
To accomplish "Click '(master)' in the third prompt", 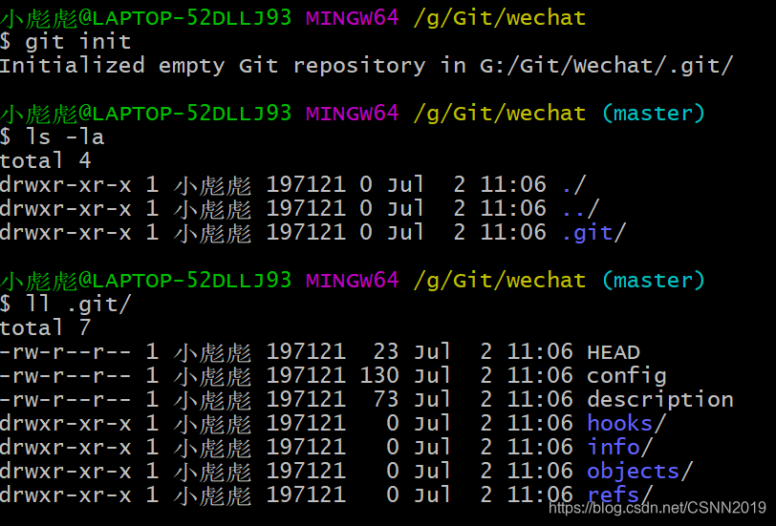I will (654, 281).
